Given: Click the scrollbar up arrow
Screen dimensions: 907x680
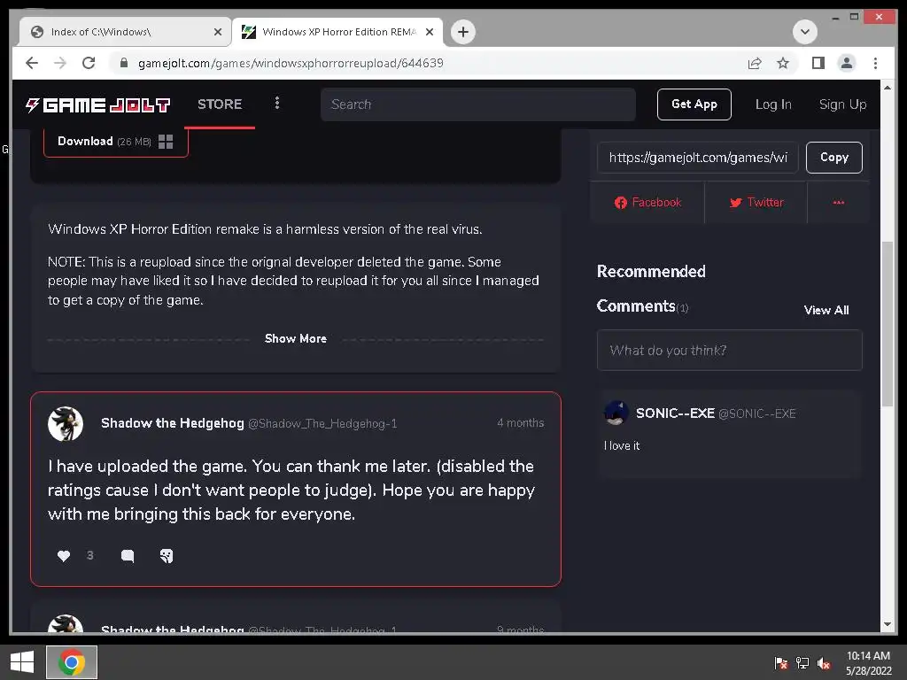Looking at the screenshot, I should (x=888, y=88).
